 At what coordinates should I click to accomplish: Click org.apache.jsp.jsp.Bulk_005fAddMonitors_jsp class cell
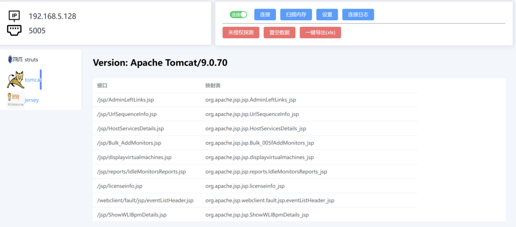pos(260,143)
